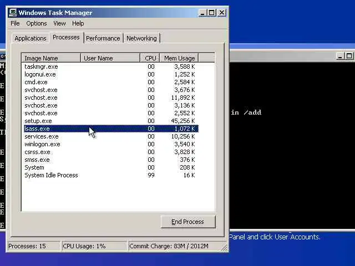This screenshot has height=266, width=355.
Task: Click the 99 CPU value
Action: 151,175
